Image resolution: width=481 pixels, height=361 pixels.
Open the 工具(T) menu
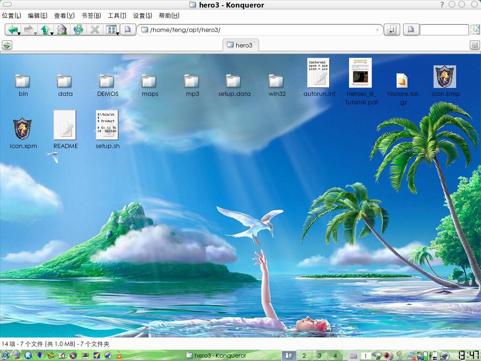click(117, 16)
